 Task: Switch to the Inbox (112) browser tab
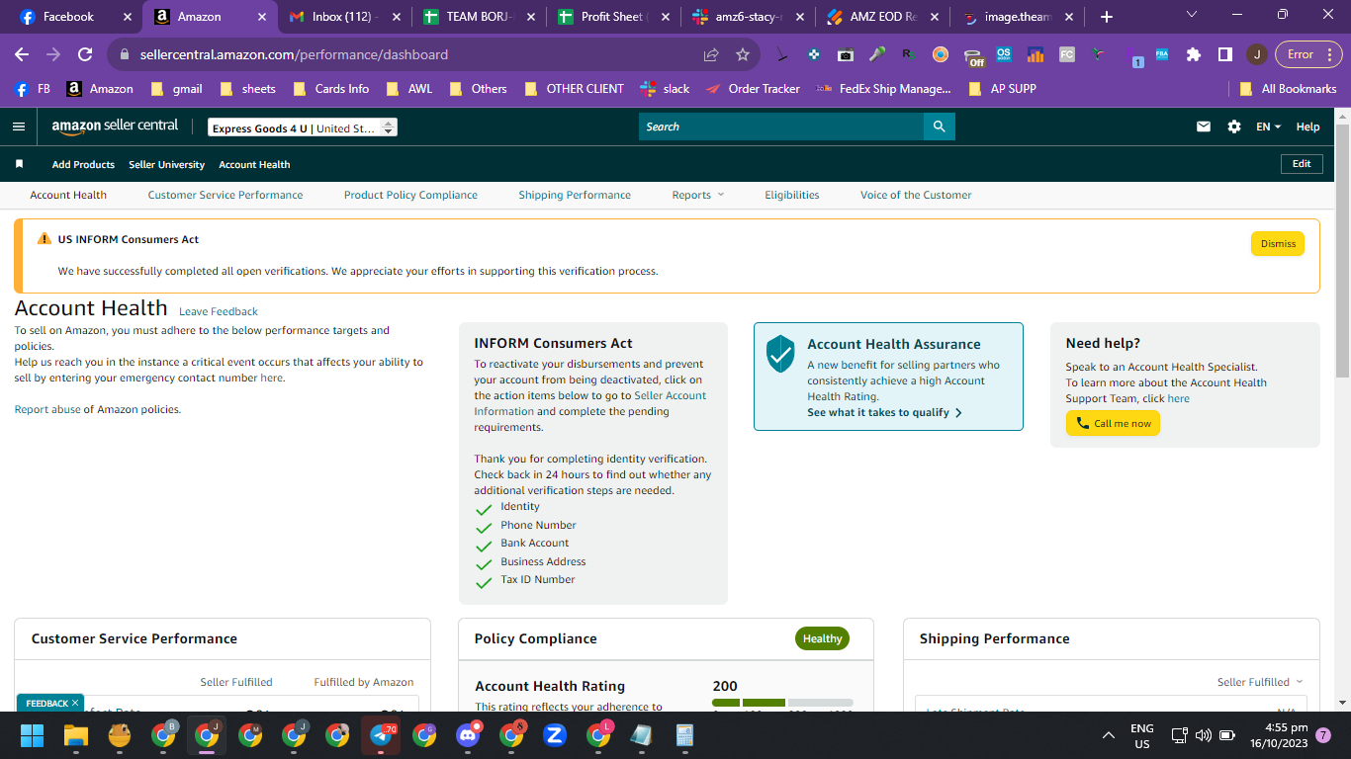[345, 17]
